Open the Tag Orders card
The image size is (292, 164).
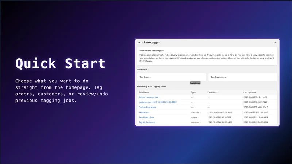172,77
